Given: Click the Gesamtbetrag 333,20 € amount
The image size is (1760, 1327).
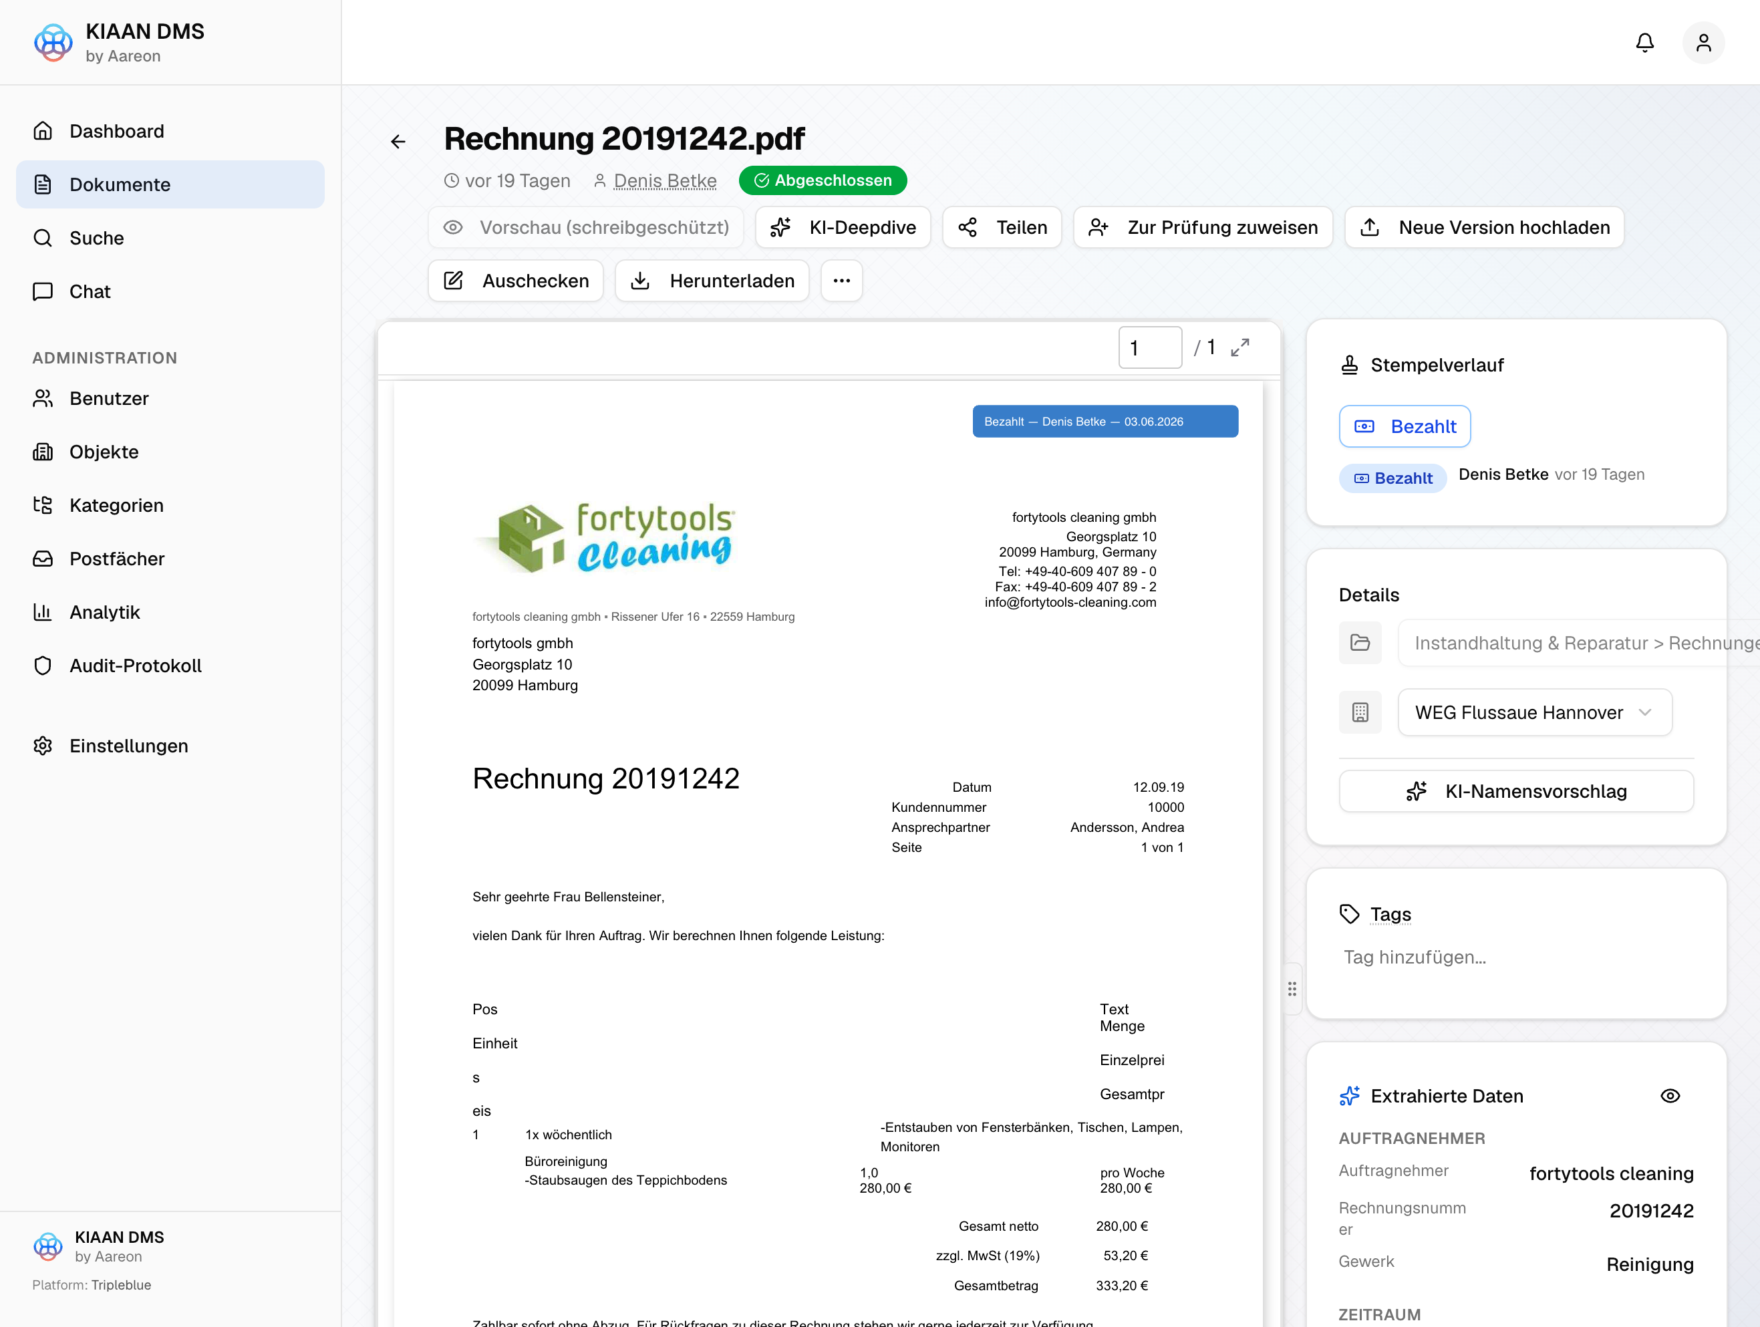Looking at the screenshot, I should point(1122,1286).
